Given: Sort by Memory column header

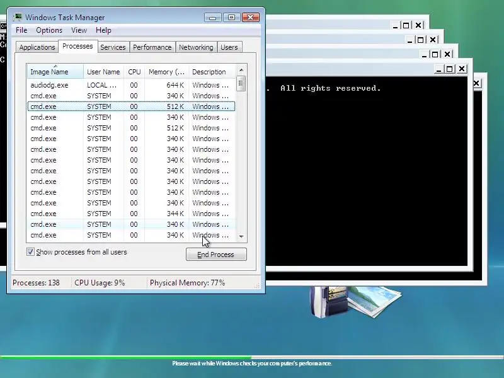Looking at the screenshot, I should point(166,72).
